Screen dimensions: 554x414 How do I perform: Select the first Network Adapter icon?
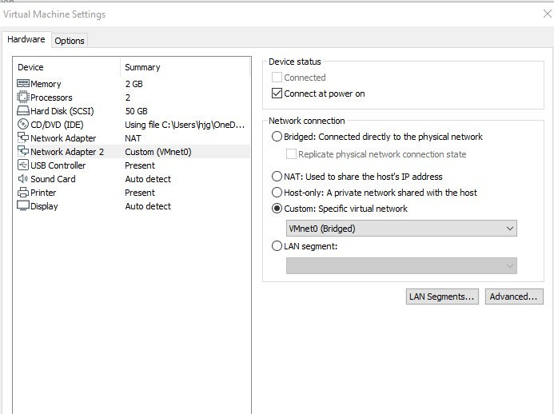click(x=23, y=138)
